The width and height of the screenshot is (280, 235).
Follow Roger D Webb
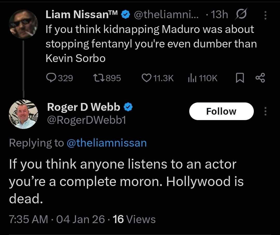pyautogui.click(x=221, y=111)
